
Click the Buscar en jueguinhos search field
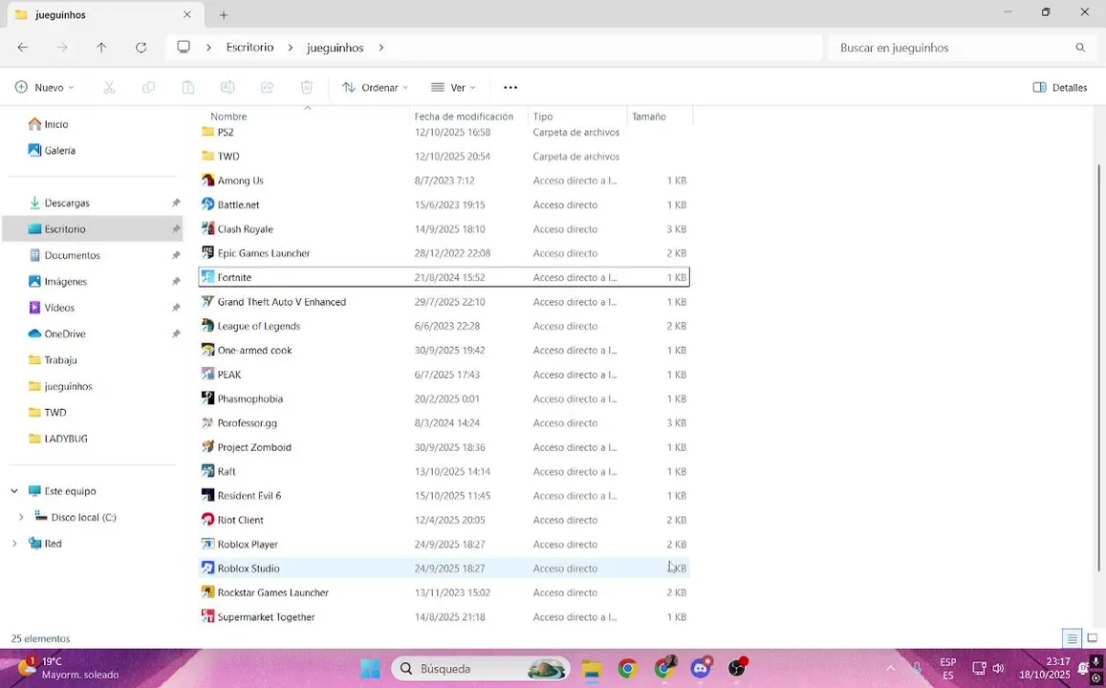pos(960,47)
